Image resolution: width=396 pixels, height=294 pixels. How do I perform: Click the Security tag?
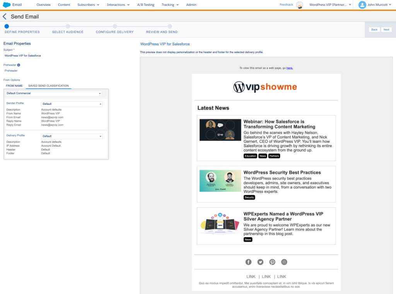[x=249, y=198]
